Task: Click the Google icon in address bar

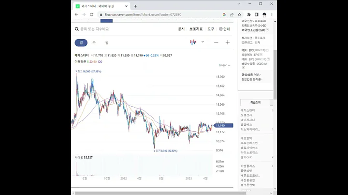Action: [x=224, y=14]
